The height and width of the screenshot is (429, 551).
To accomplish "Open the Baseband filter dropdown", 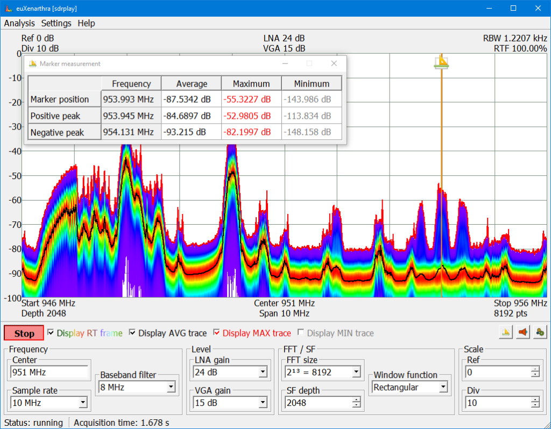I will (171, 387).
